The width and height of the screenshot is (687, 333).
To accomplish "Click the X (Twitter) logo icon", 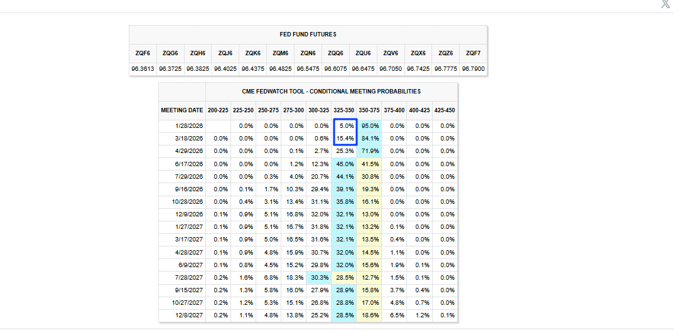I will click(666, 4).
